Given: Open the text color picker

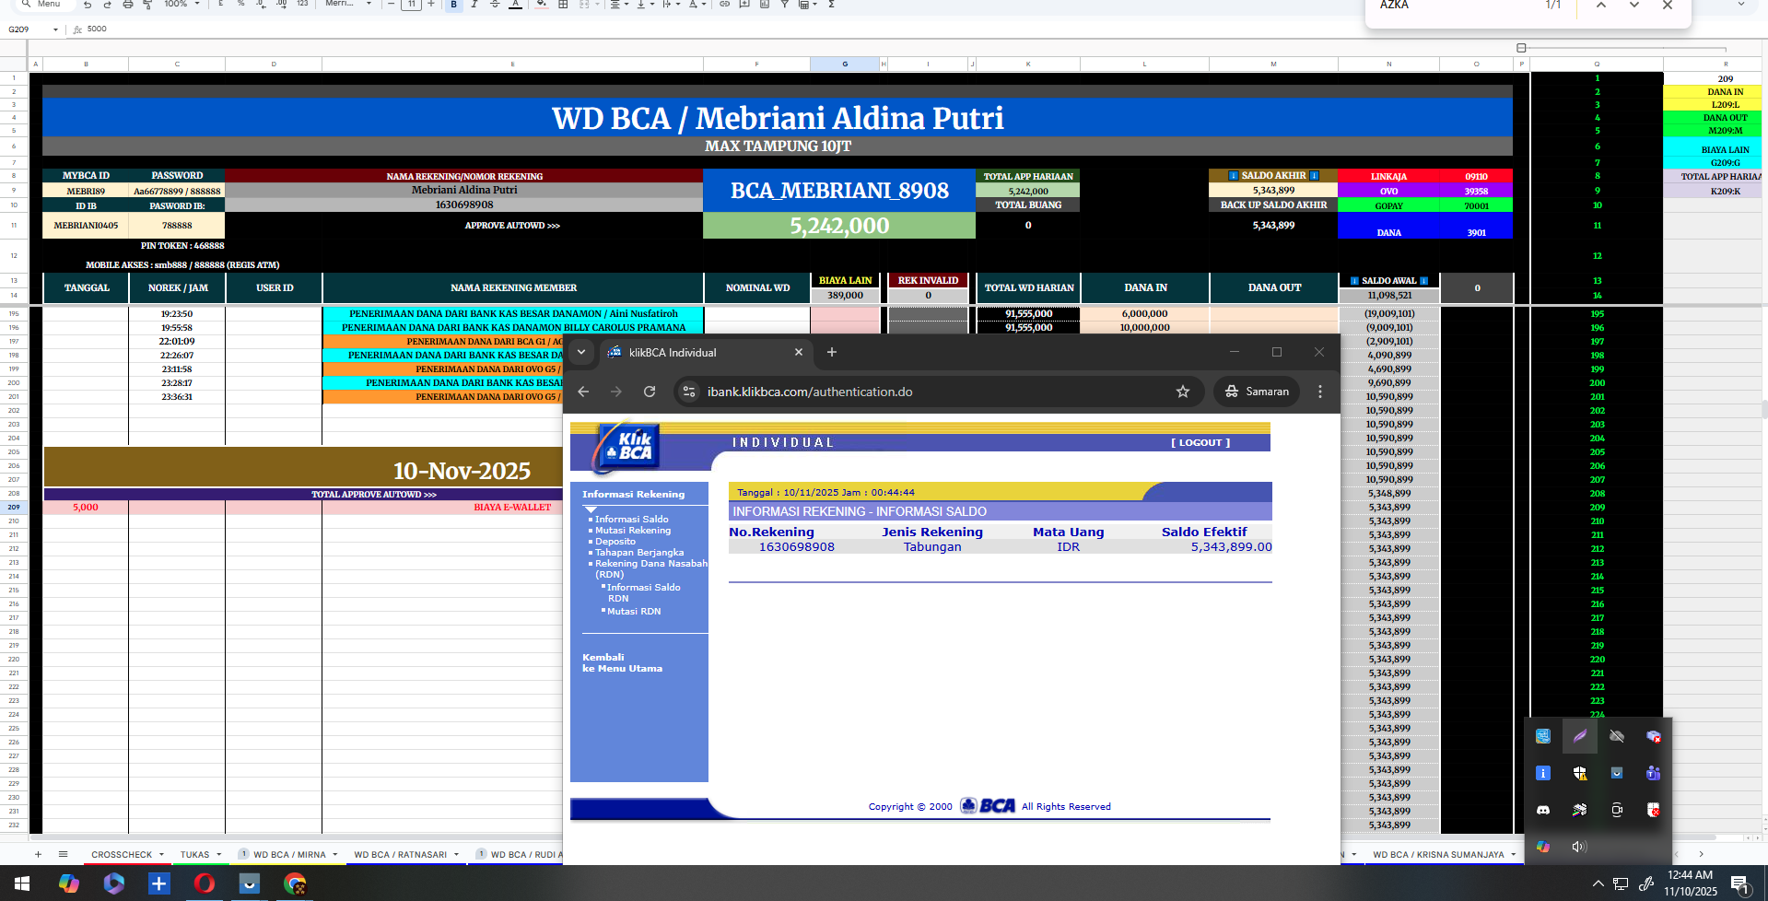Looking at the screenshot, I should point(515,5).
